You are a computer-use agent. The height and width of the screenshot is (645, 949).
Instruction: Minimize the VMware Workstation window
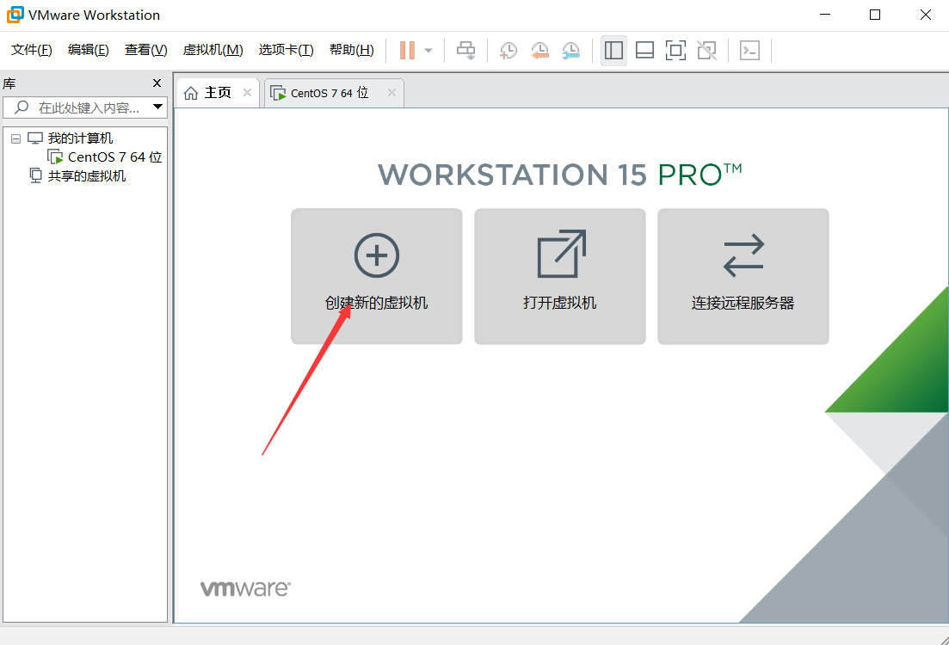coord(825,15)
